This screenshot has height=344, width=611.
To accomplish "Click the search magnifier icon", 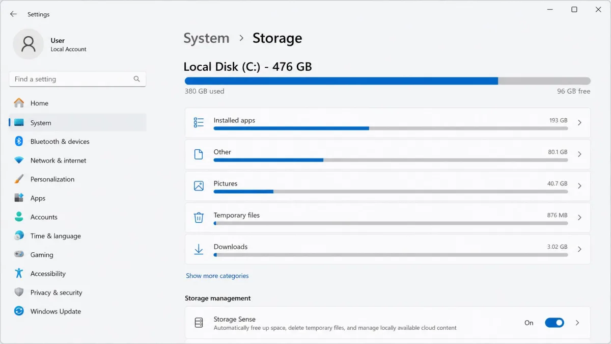I will point(136,79).
